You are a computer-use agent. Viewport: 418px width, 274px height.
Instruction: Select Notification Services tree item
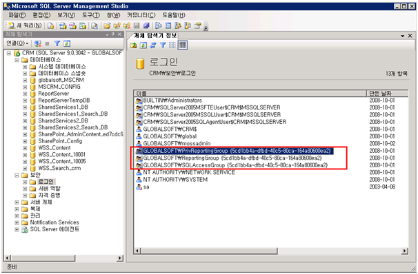tap(54, 222)
